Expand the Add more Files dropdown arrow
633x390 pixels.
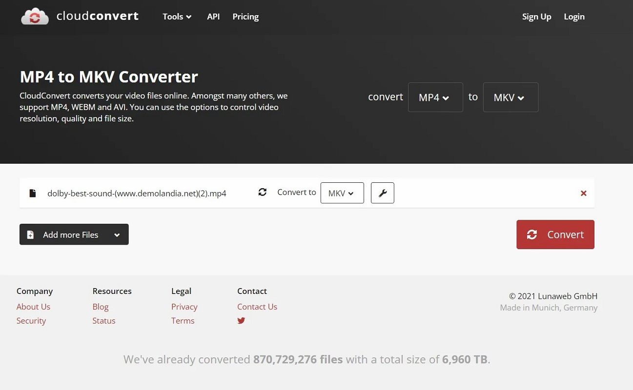tap(117, 234)
